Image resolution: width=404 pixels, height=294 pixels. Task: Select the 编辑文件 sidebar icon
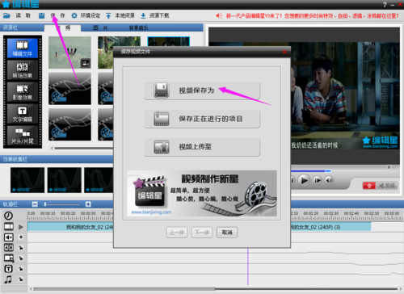23,48
